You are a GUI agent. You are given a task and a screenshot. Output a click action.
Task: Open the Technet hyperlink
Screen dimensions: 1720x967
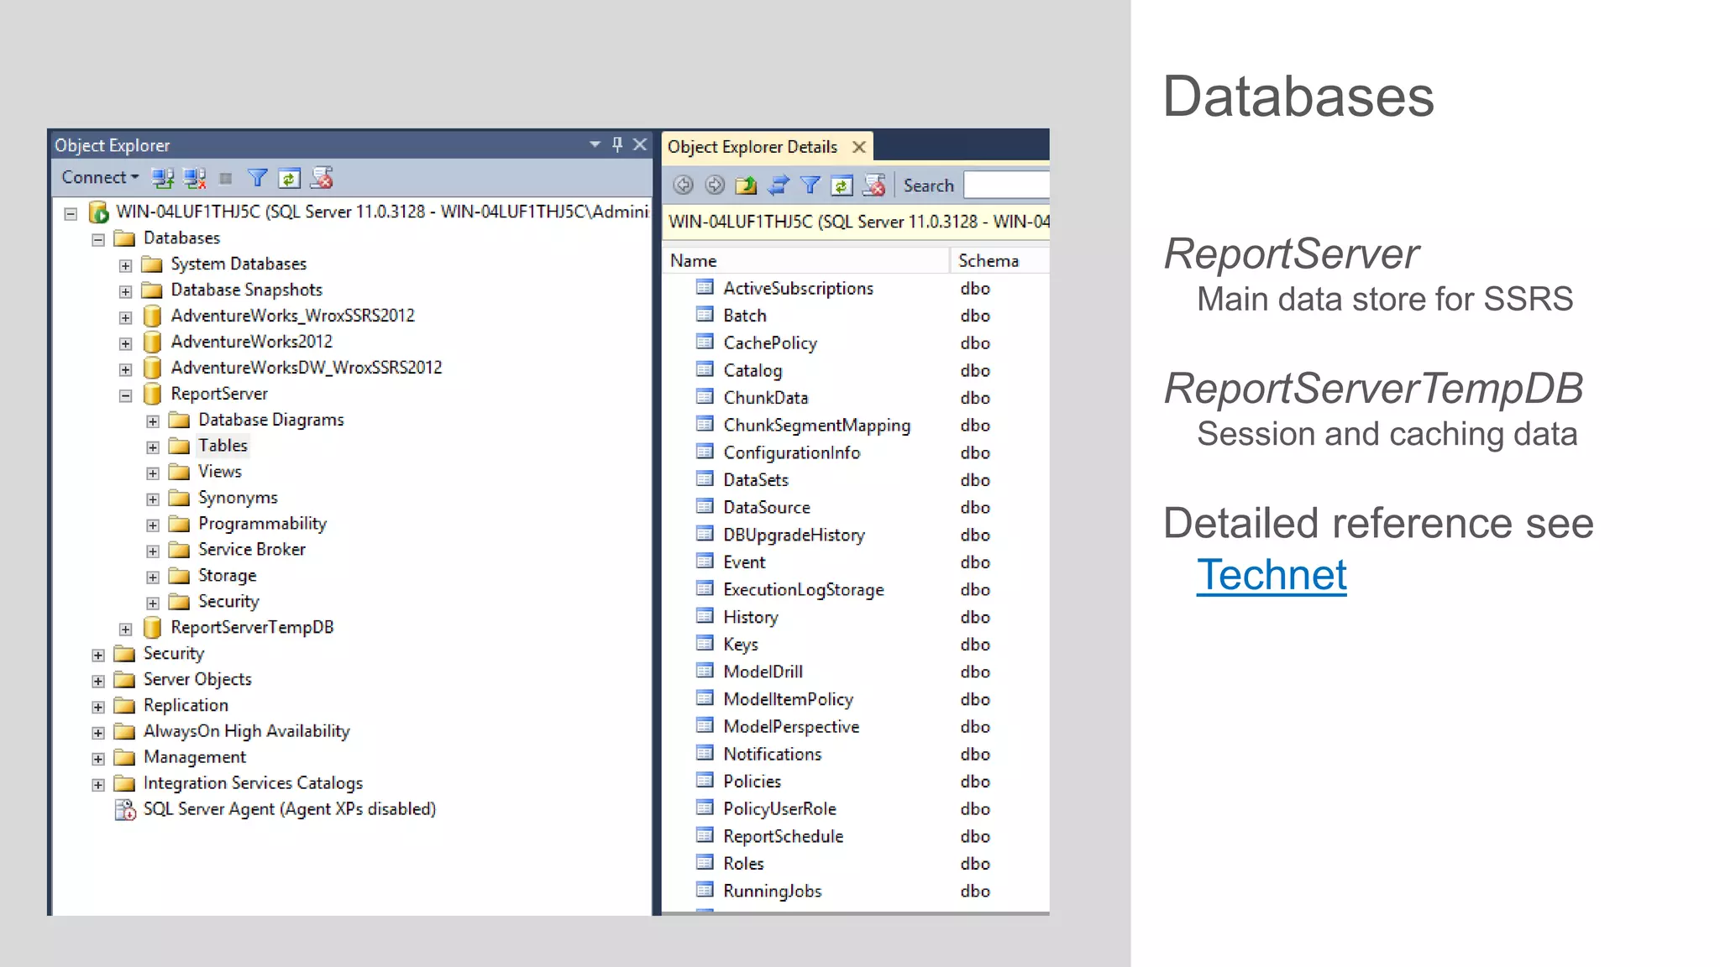pos(1272,576)
